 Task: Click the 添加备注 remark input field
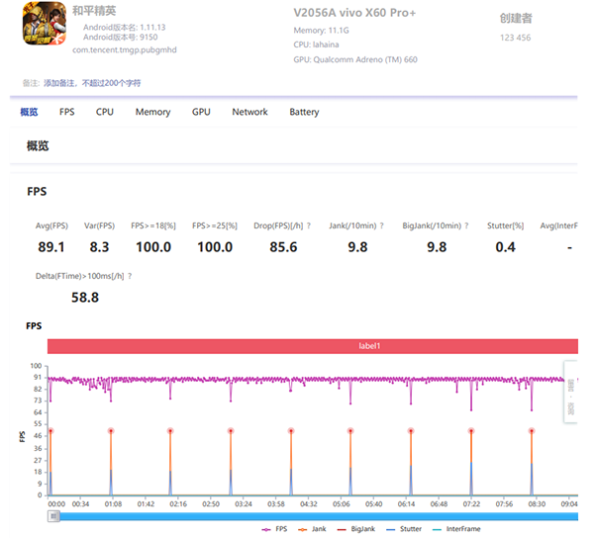(x=92, y=82)
